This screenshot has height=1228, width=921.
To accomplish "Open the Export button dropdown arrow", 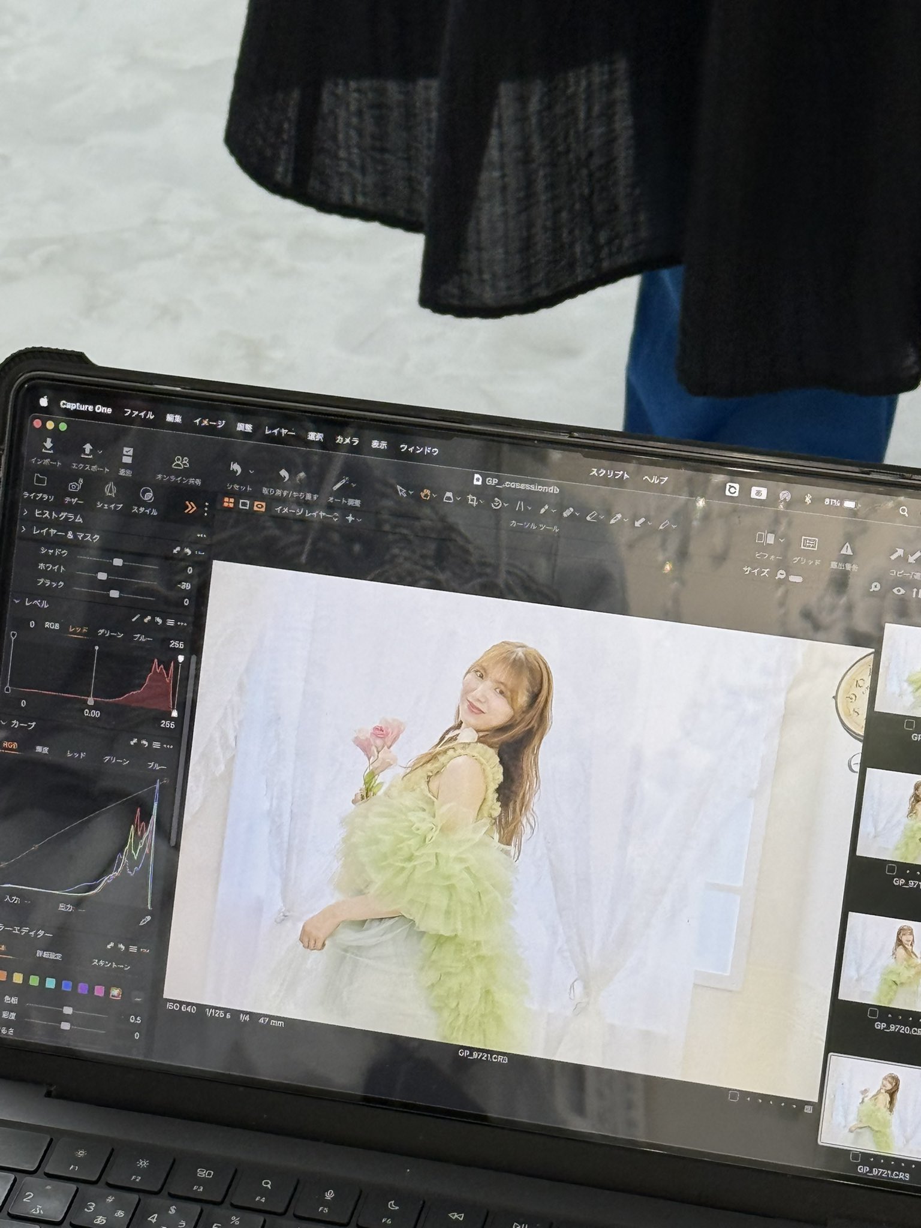I will click(x=100, y=452).
